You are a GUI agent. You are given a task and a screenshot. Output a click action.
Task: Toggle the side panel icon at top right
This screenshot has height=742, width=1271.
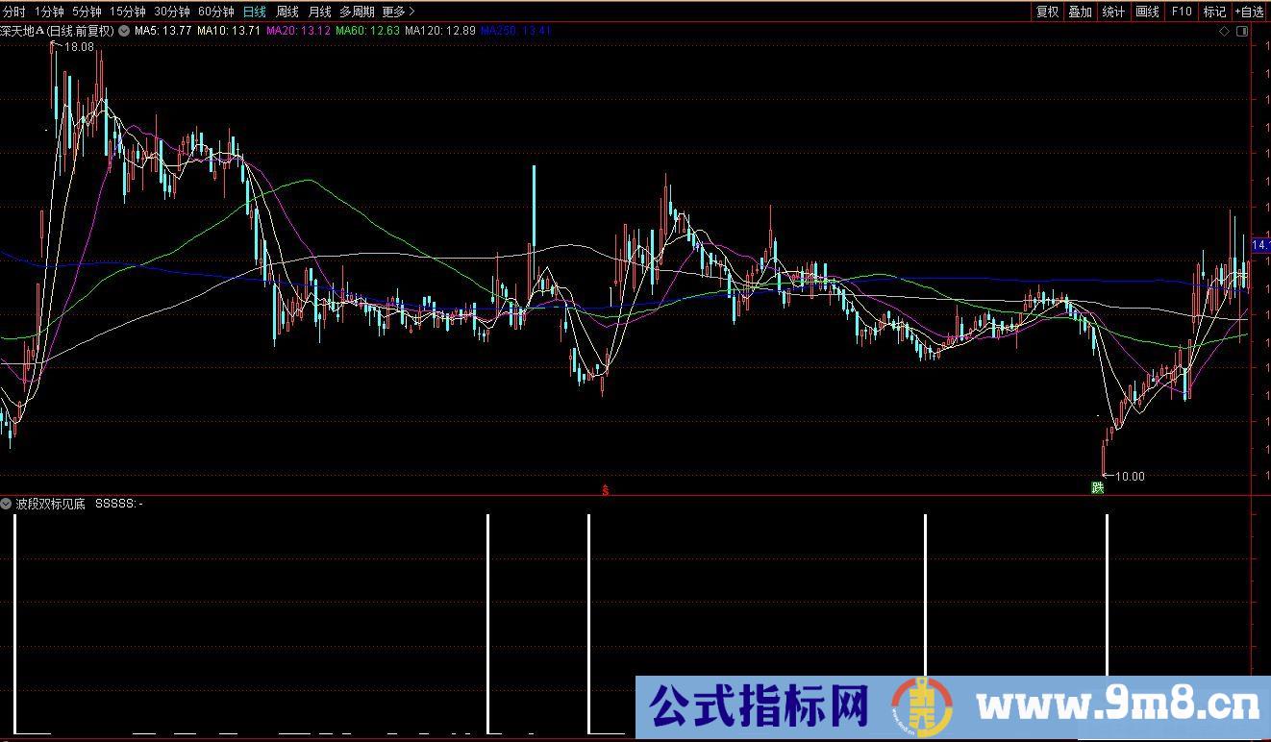point(1242,32)
